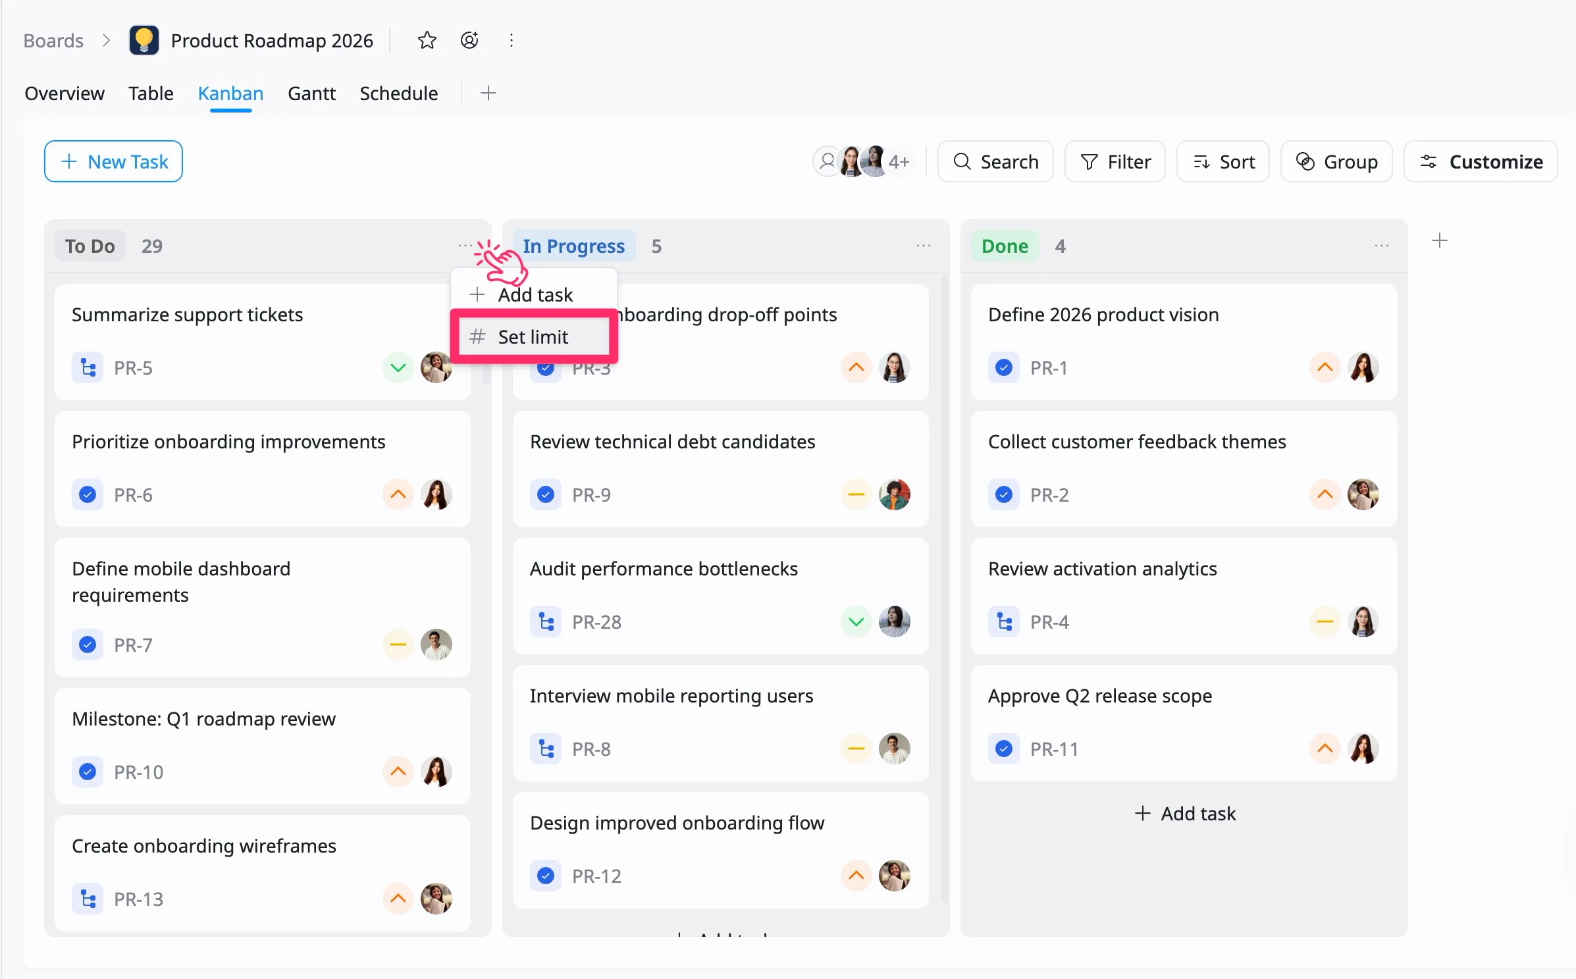Open medium priority dropdown on PR-7
This screenshot has height=979, width=1576.
(398, 645)
